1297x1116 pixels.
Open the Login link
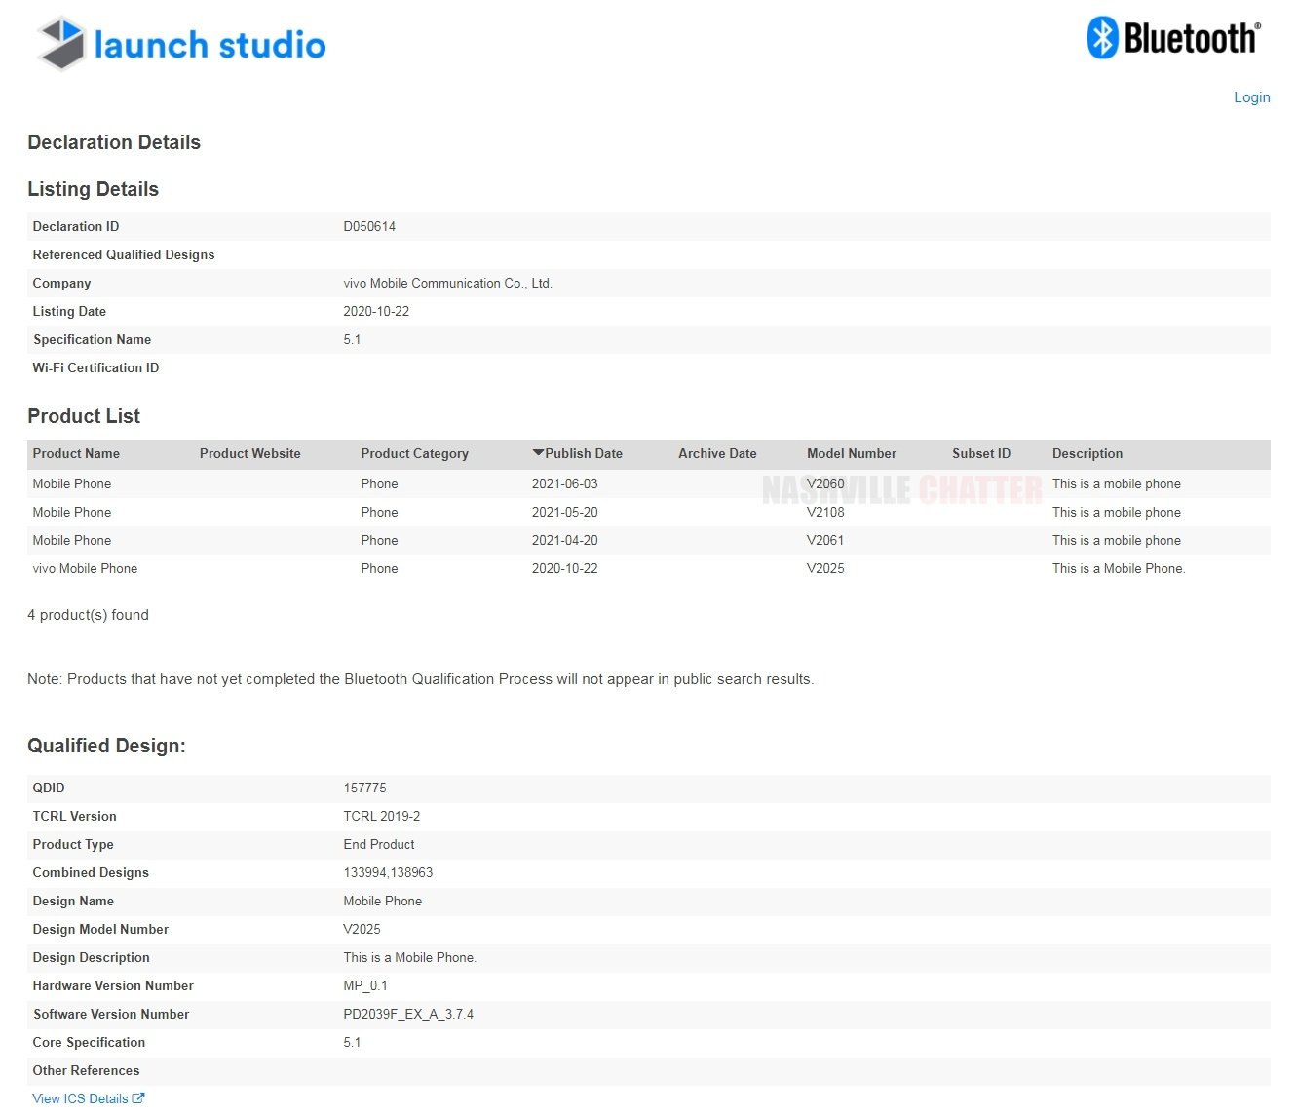(x=1251, y=97)
